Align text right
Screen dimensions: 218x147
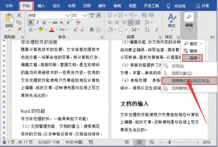124,22
